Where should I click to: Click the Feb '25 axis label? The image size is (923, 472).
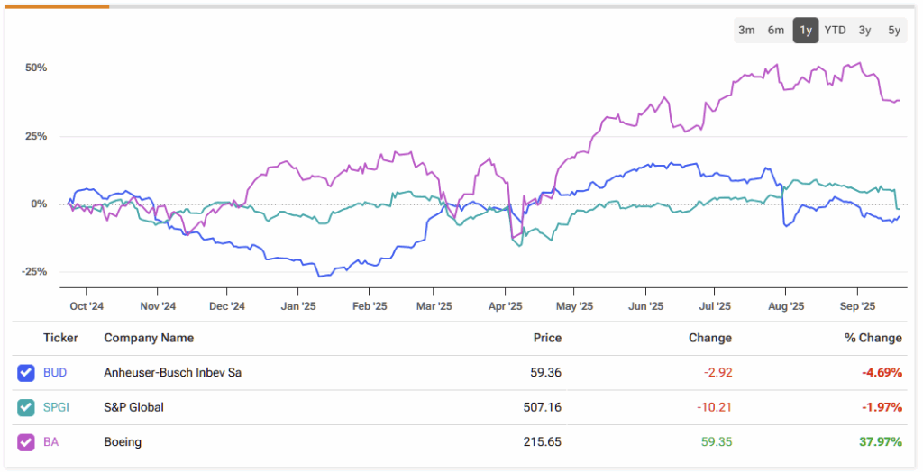370,306
